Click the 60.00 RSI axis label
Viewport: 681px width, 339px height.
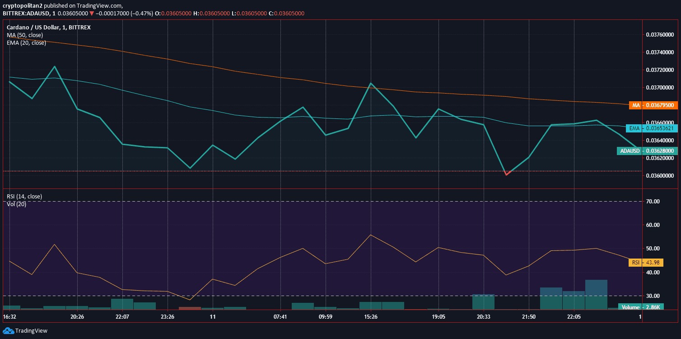(653, 225)
